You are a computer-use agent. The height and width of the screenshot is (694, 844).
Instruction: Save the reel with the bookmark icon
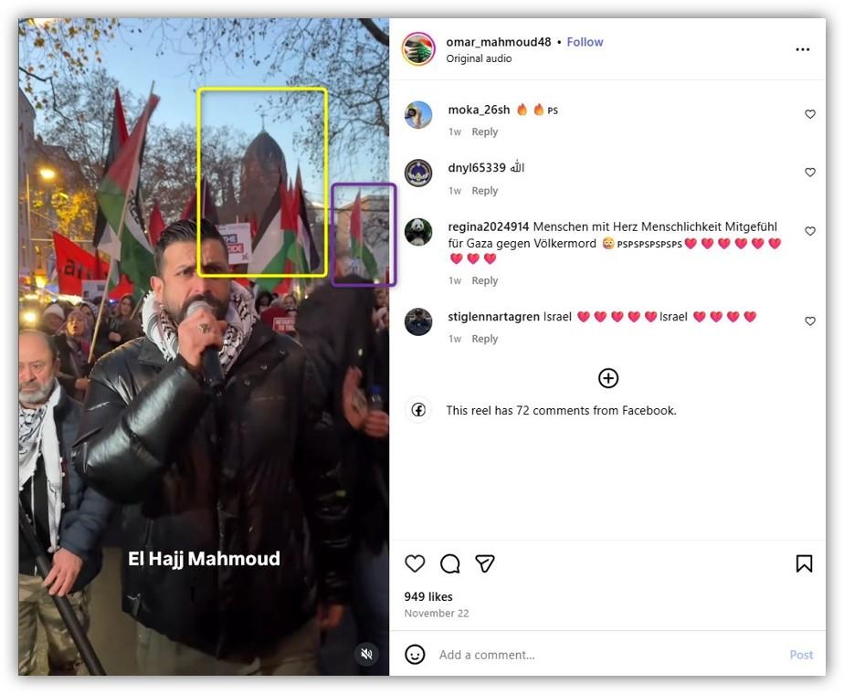(x=804, y=563)
